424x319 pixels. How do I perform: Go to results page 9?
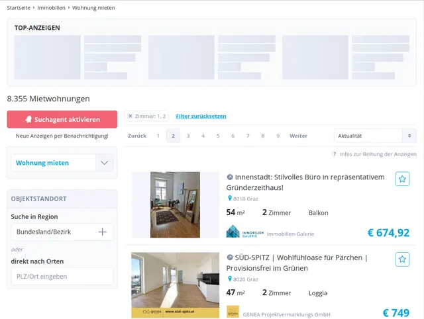tap(278, 136)
